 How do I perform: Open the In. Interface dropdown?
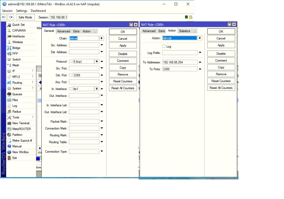(x=97, y=89)
